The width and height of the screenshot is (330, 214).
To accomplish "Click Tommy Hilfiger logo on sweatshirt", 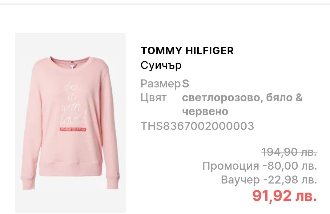I will pyautogui.click(x=73, y=129).
